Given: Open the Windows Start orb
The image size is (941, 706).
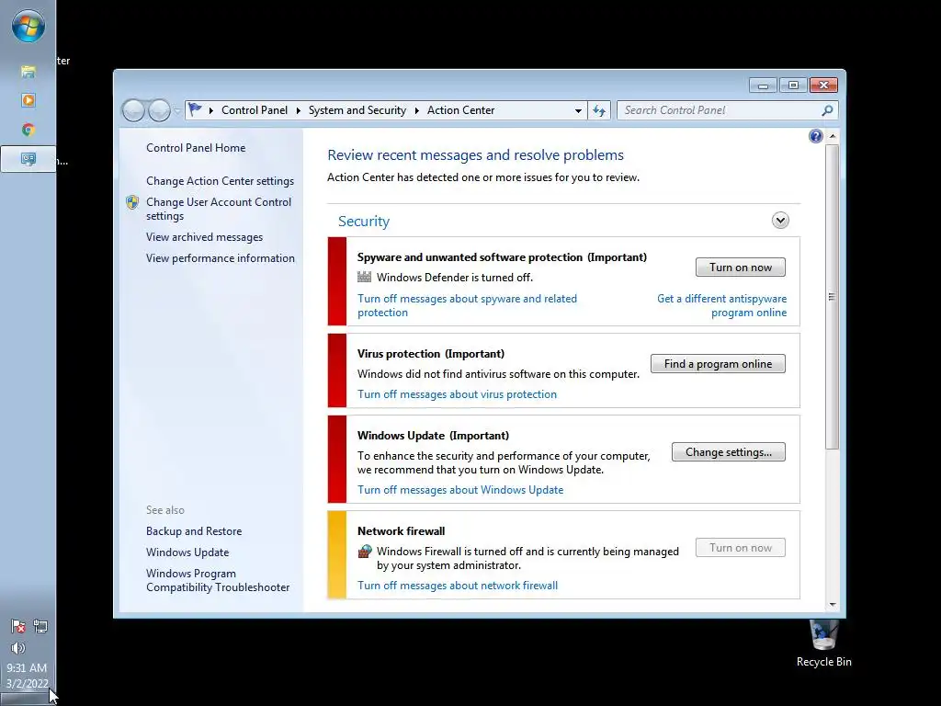Looking at the screenshot, I should pyautogui.click(x=28, y=27).
